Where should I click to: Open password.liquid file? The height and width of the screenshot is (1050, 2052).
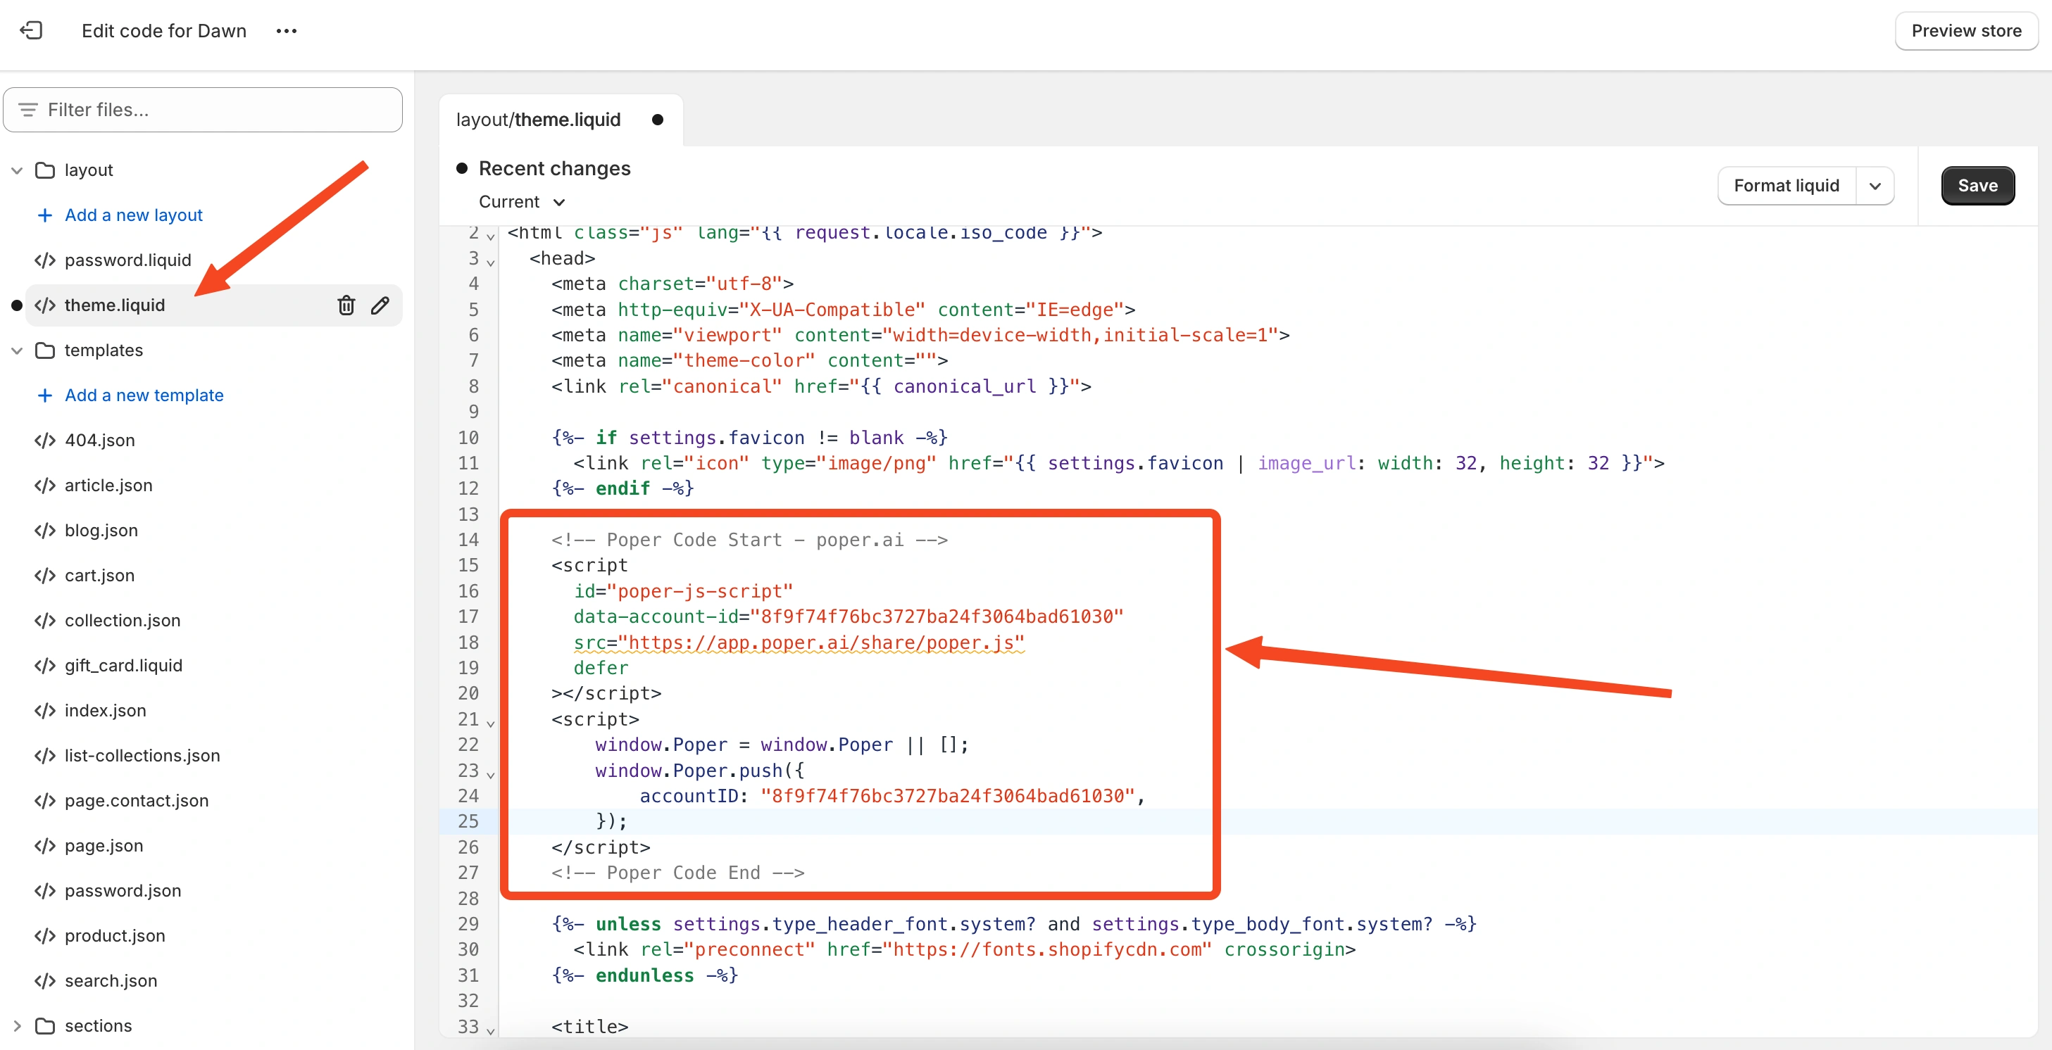pyautogui.click(x=127, y=260)
